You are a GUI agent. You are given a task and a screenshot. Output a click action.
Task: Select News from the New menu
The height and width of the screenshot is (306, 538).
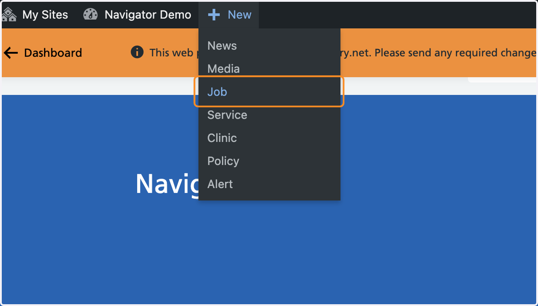269,46
